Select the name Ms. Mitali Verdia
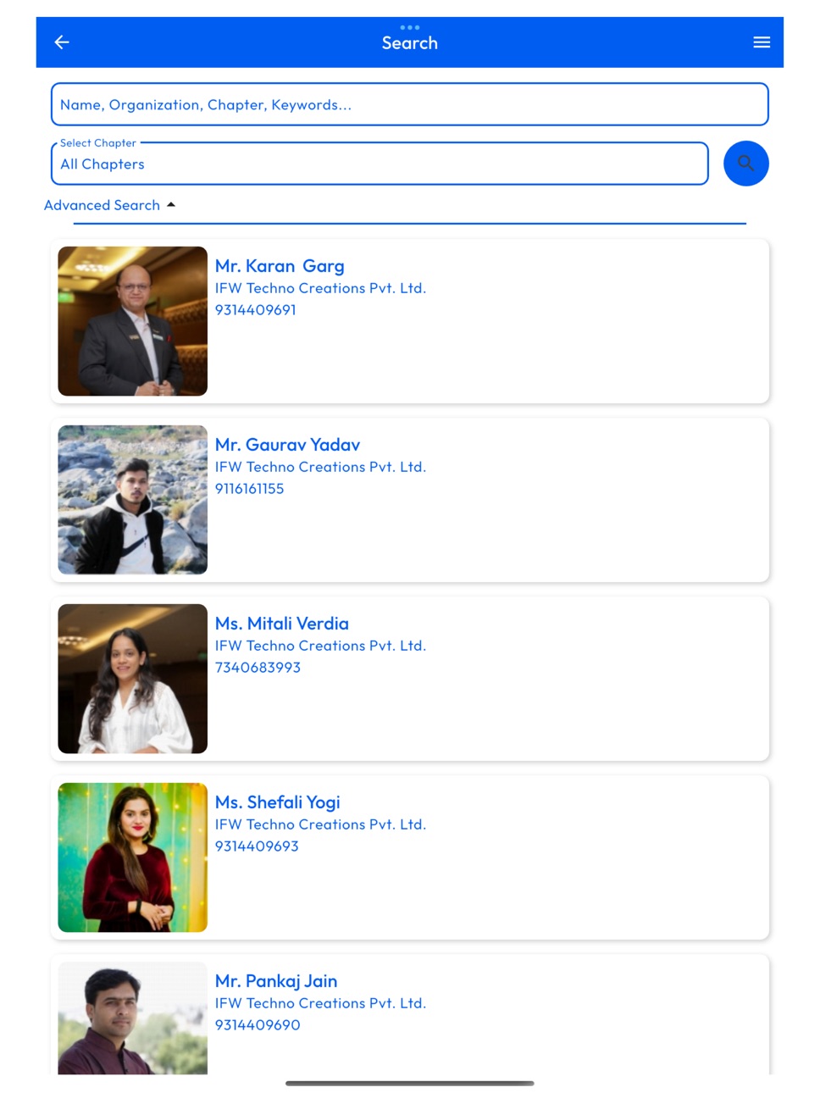The height and width of the screenshot is (1093, 820). pyautogui.click(x=281, y=624)
